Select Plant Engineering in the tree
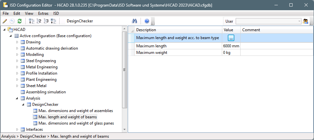Viewport: 314px width, 140px height. 41,80
